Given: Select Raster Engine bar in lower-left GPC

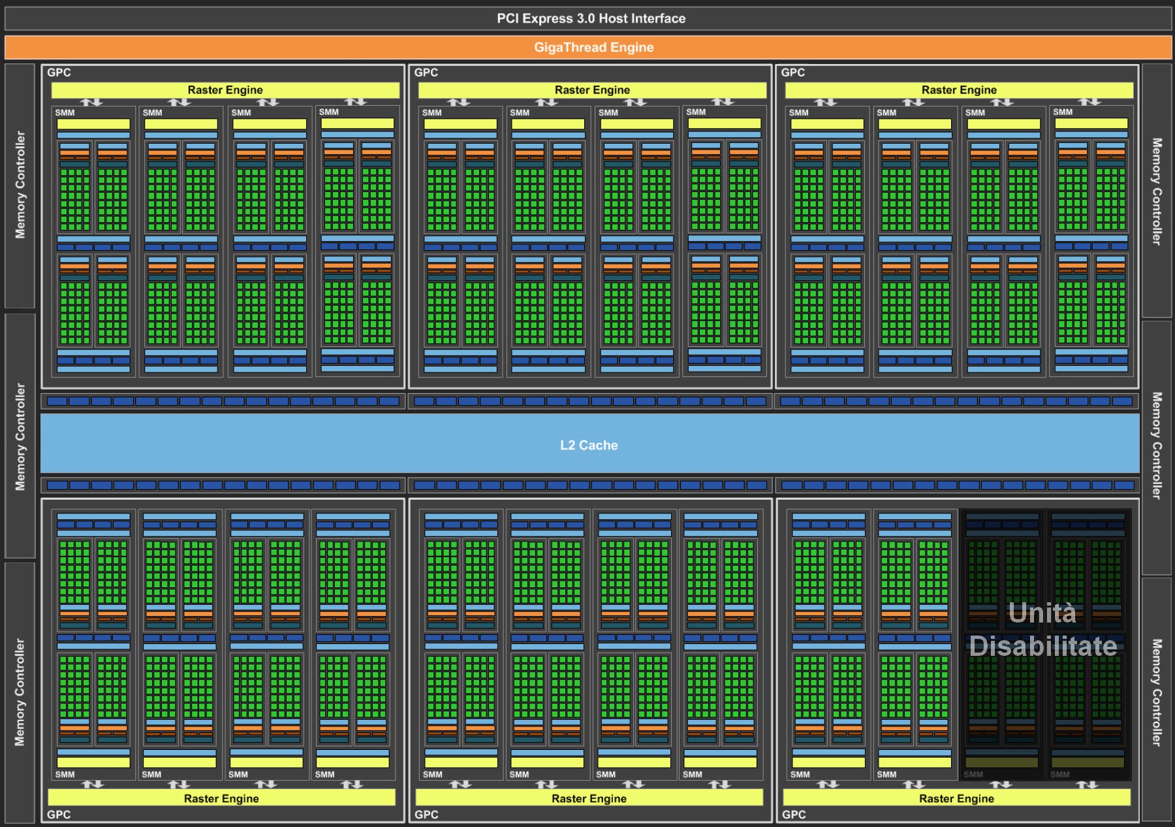Looking at the screenshot, I should click(221, 798).
